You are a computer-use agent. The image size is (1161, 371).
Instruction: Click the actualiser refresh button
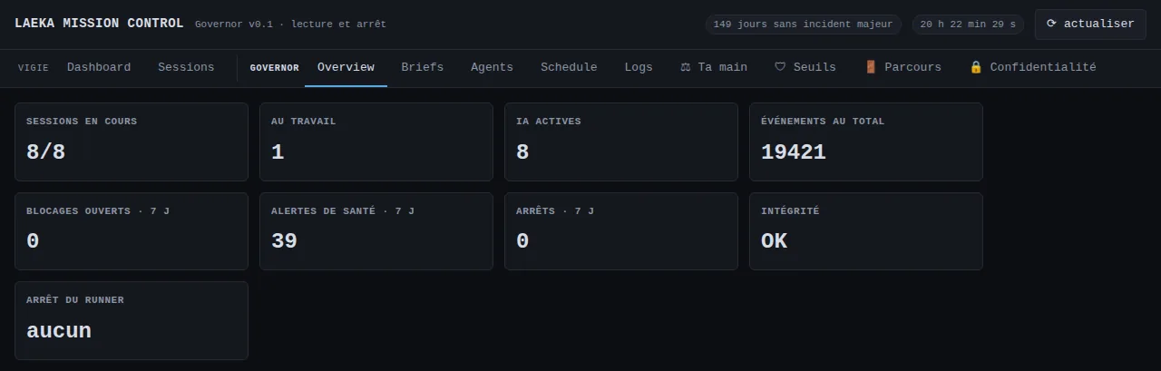pyautogui.click(x=1090, y=24)
